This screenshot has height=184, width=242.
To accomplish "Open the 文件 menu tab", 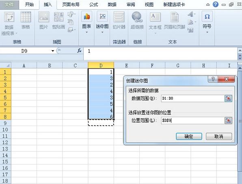I will [9, 4].
